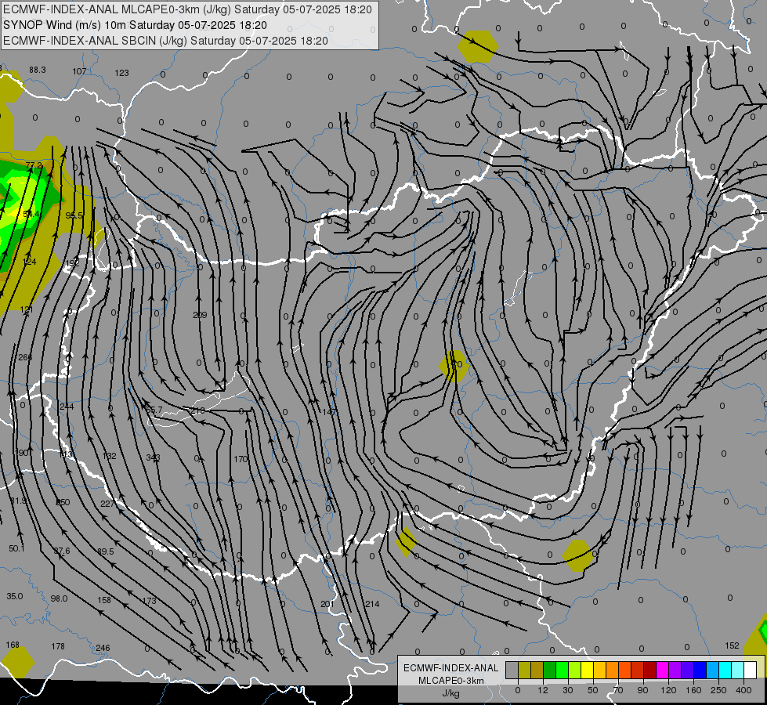Image resolution: width=767 pixels, height=705 pixels.
Task: Click the gray swatch in the legend
Action: pyautogui.click(x=512, y=670)
